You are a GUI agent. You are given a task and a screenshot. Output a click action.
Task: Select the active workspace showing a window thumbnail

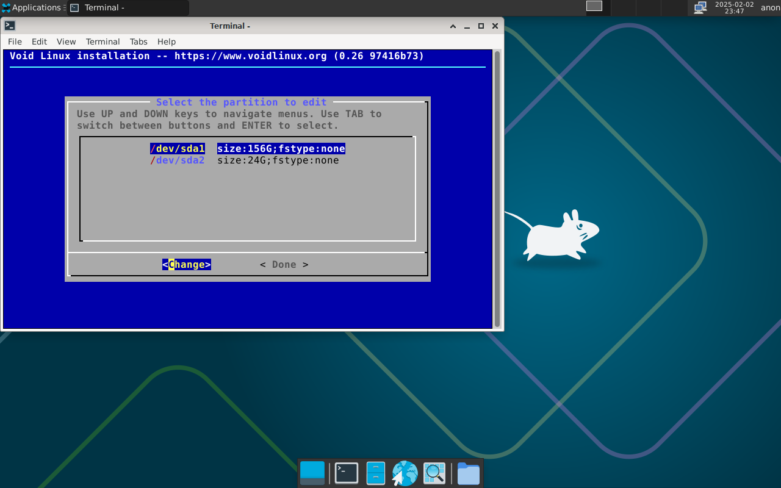coord(594,6)
